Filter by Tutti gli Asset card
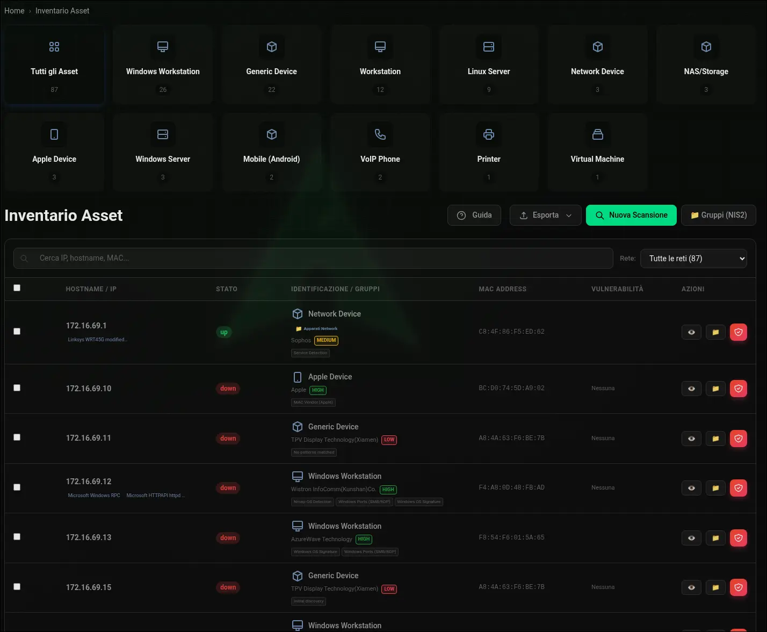Image resolution: width=767 pixels, height=632 pixels. [54, 64]
